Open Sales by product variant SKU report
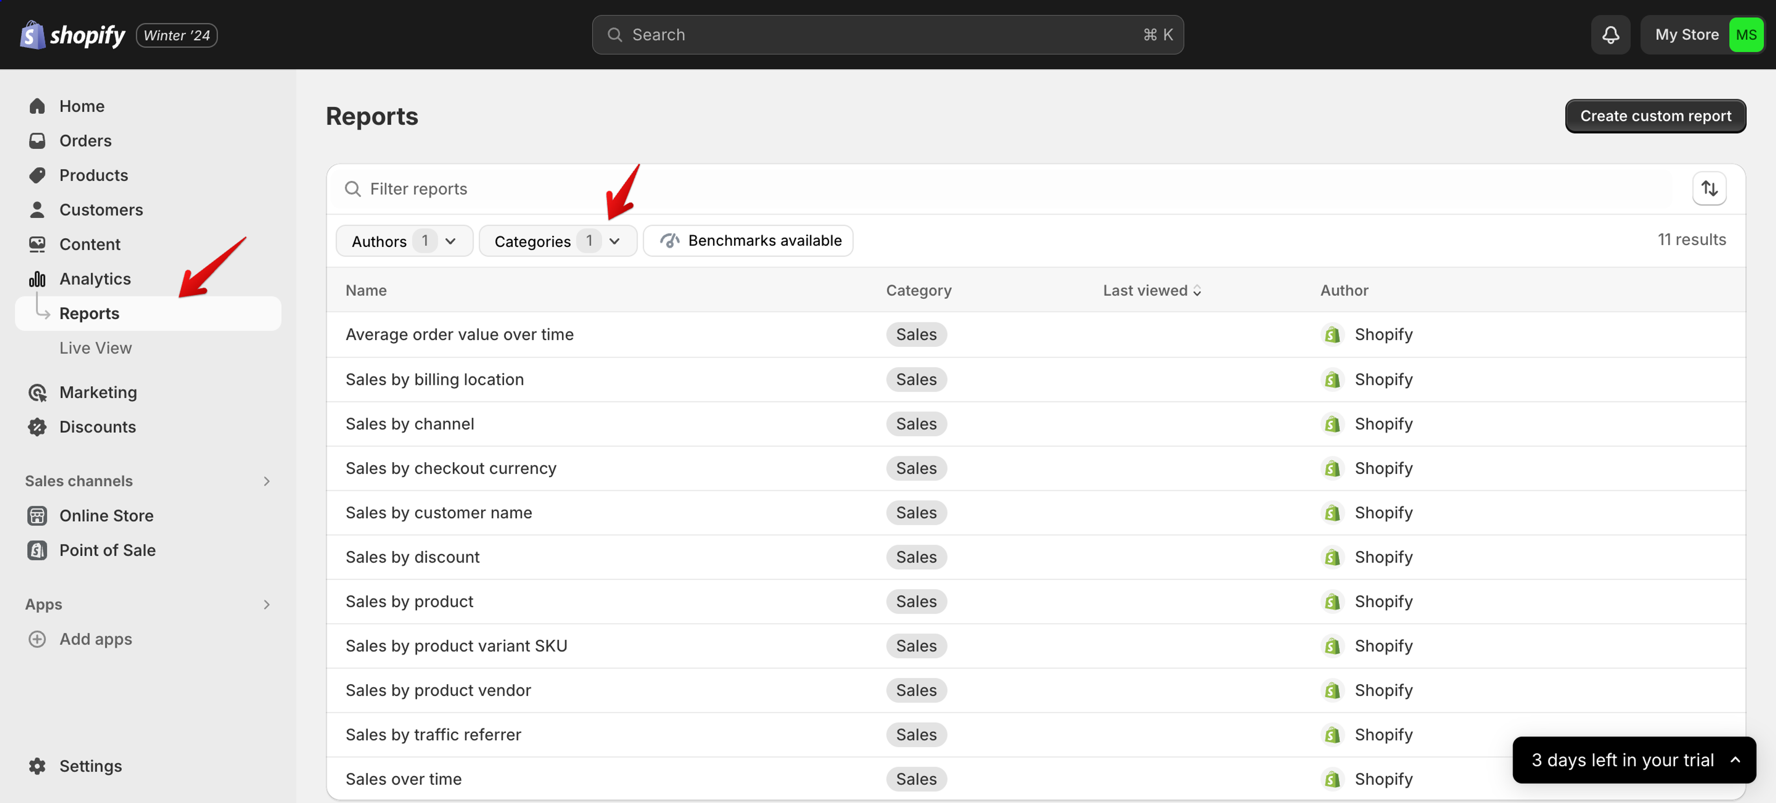This screenshot has height=803, width=1776. pyautogui.click(x=456, y=646)
